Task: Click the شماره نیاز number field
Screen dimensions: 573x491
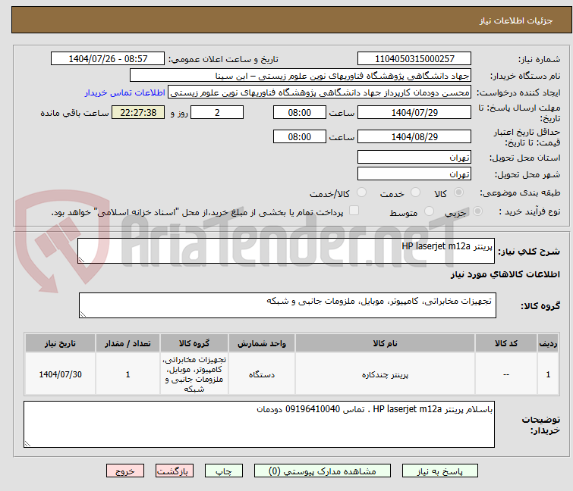Action: [414, 59]
